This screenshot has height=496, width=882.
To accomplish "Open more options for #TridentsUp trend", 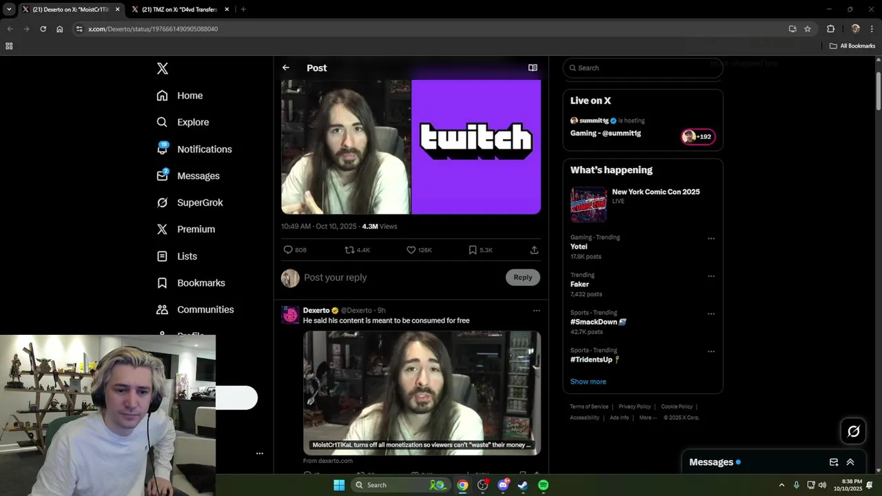I will click(711, 351).
